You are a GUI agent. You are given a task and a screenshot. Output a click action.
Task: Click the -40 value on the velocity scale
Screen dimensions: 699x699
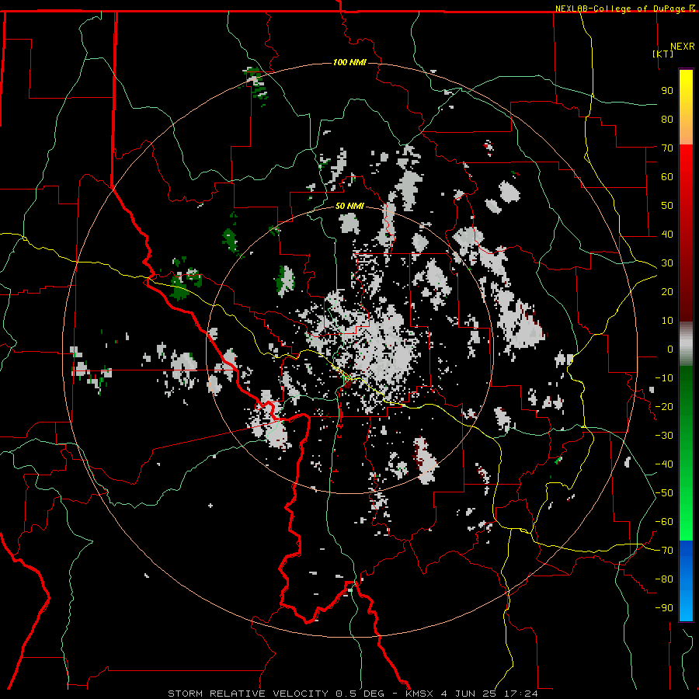point(664,464)
